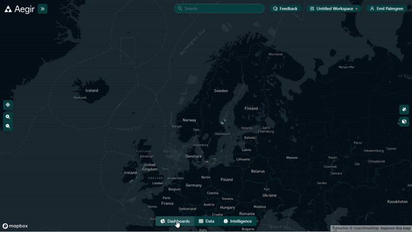Click the Murmansk city label
This screenshot has width=412, height=232.
click(276, 54)
